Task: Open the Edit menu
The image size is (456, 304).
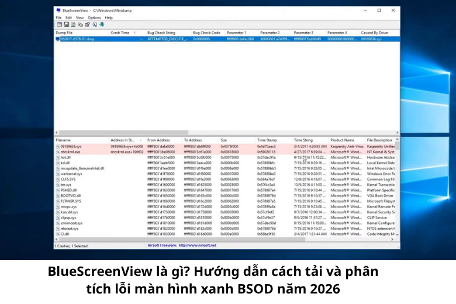Action: (x=68, y=18)
